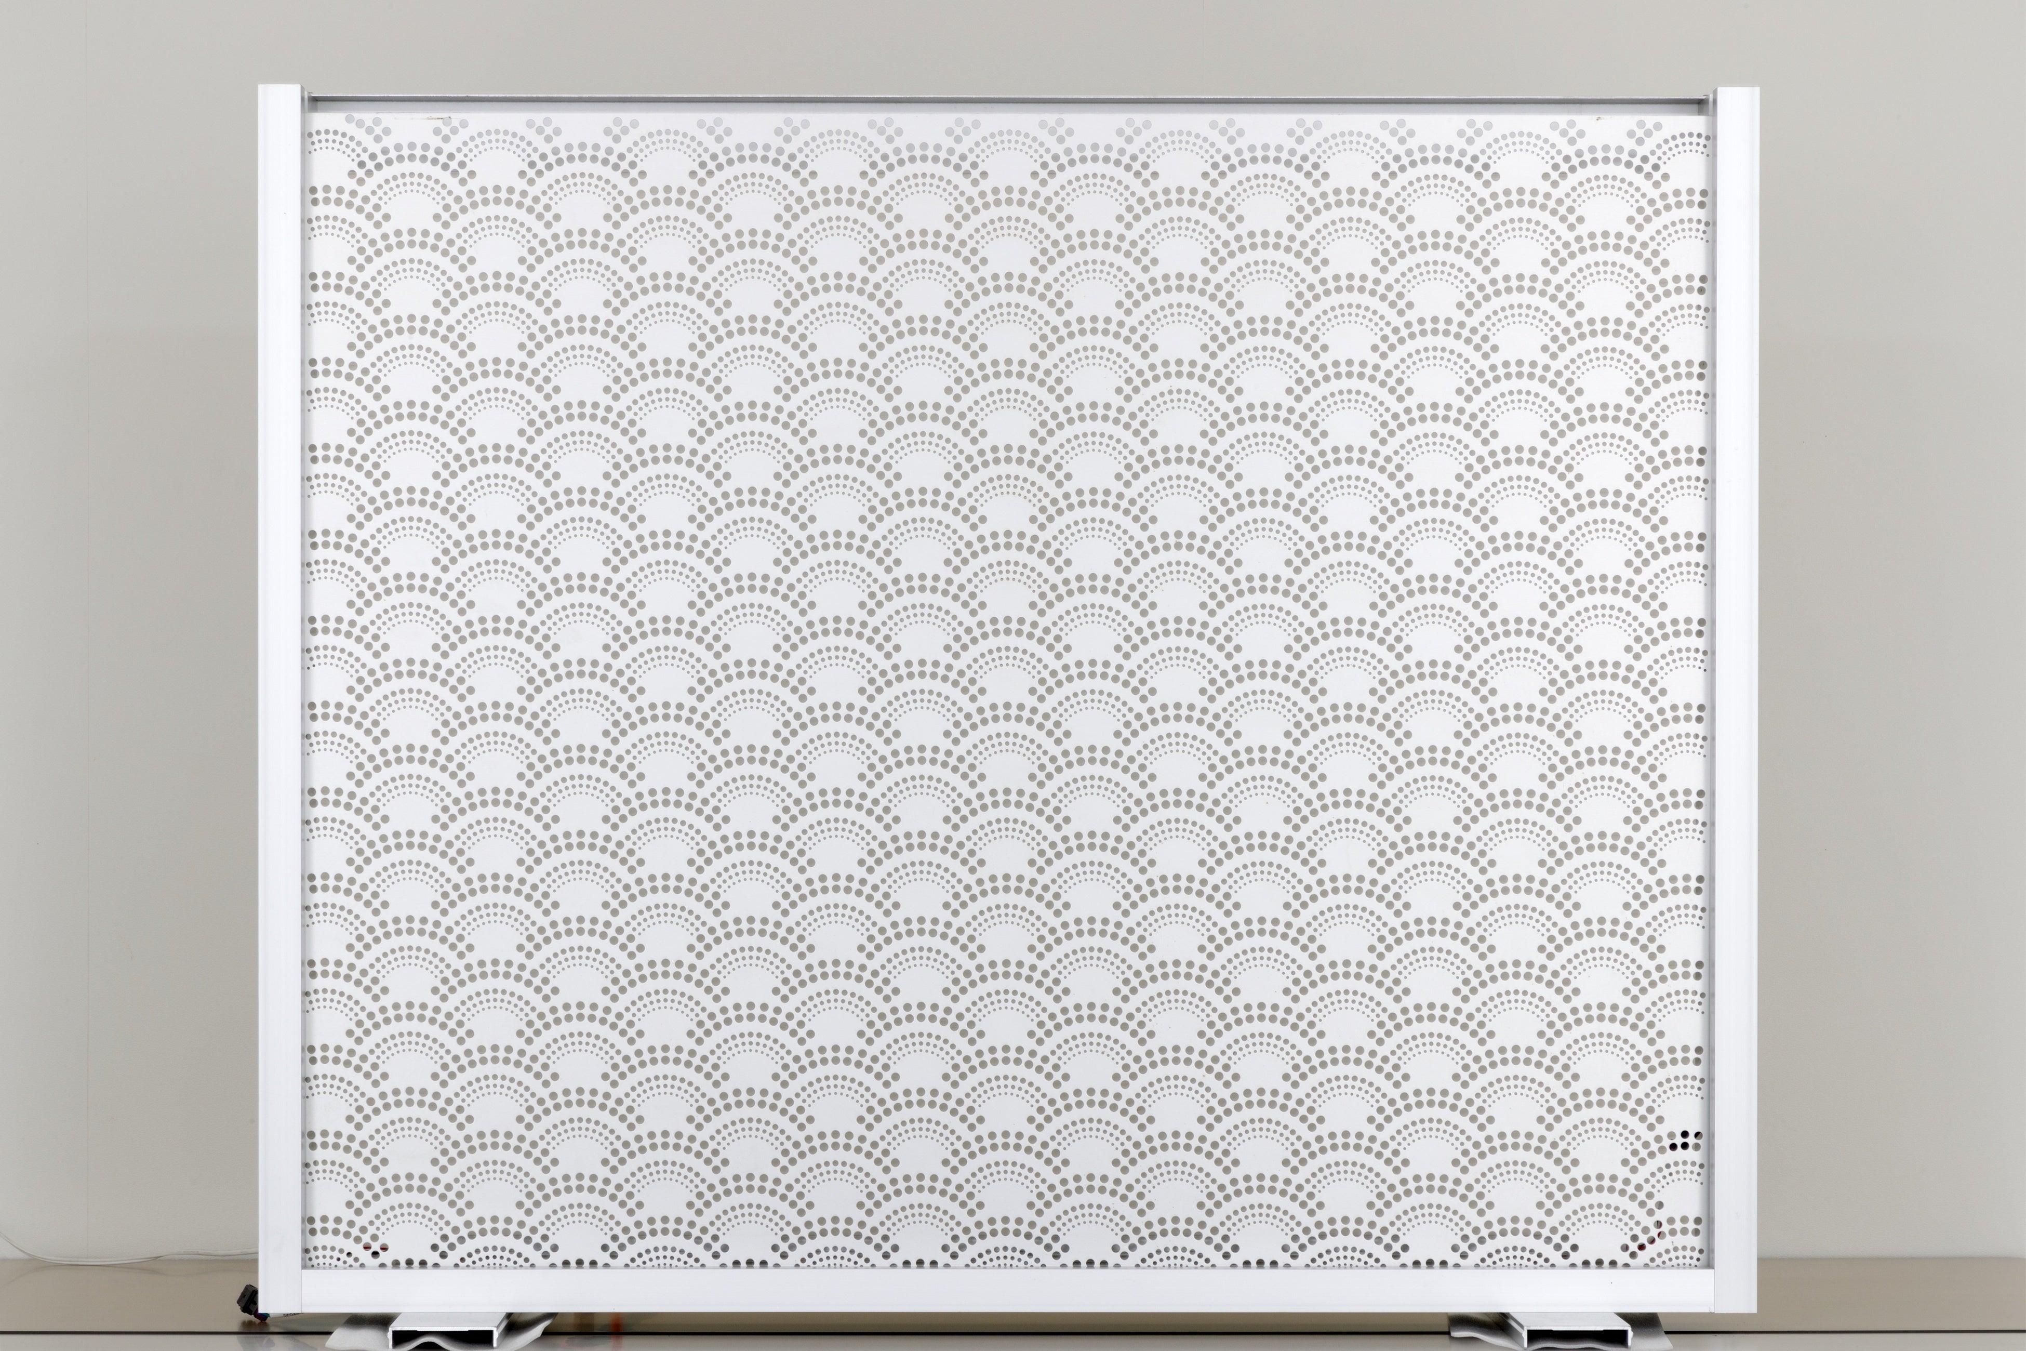Screen dimensions: 2026x1351
Task: Click the grey wall left of the frame
Action: coord(129,603)
